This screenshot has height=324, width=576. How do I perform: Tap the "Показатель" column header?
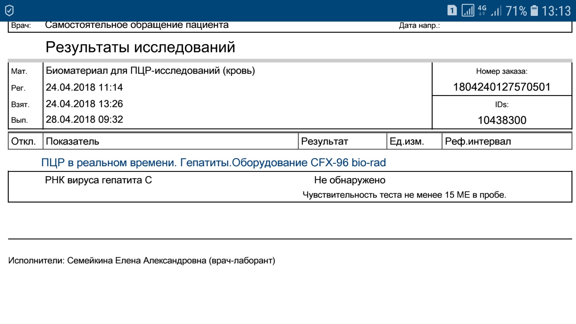click(72, 141)
